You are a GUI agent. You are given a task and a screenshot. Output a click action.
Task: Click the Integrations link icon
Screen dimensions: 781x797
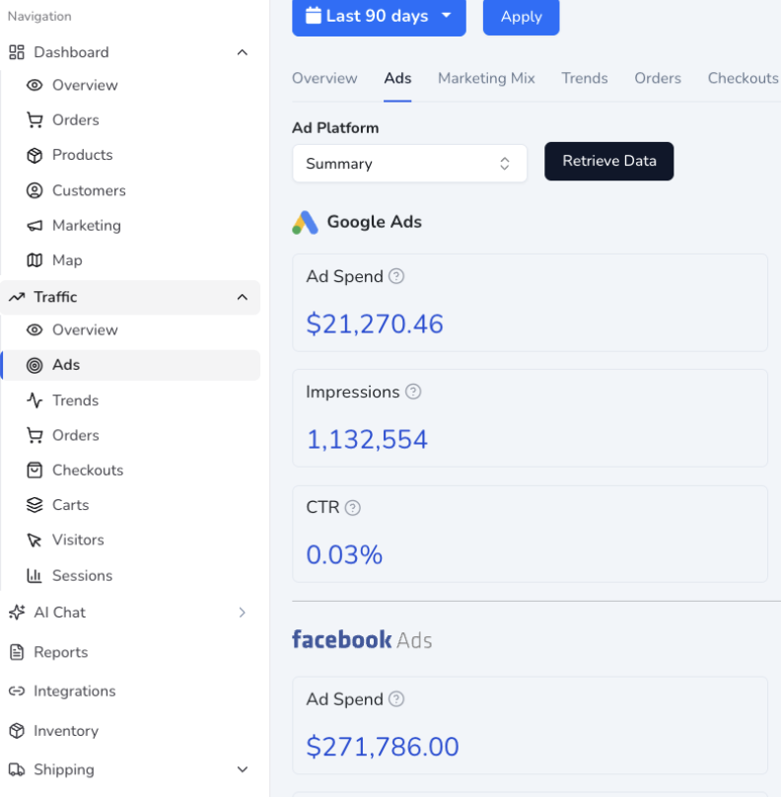point(17,691)
